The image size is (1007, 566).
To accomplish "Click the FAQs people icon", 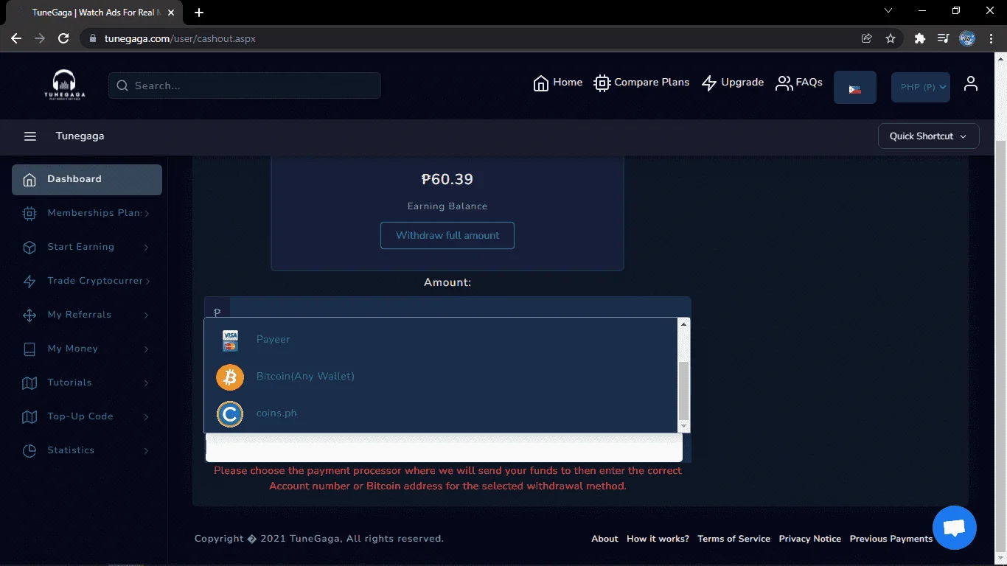I will (784, 83).
